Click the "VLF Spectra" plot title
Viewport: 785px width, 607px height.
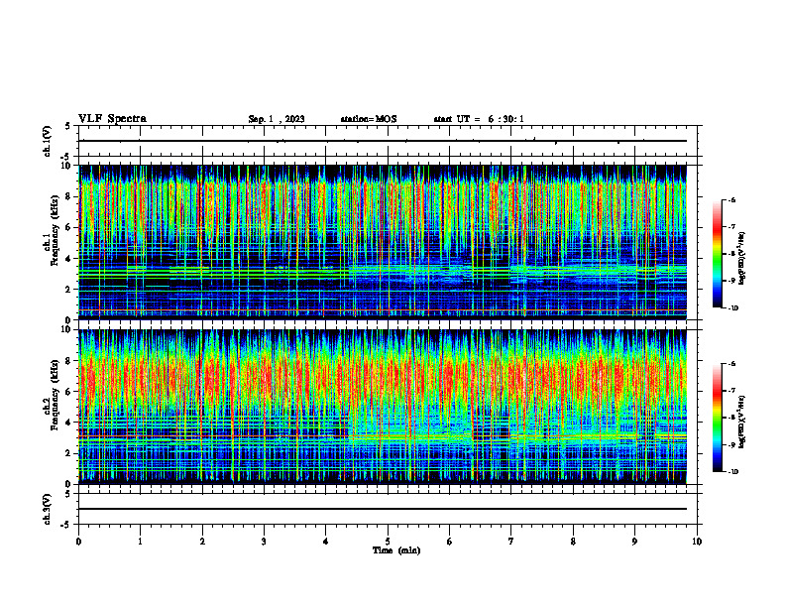(x=112, y=119)
